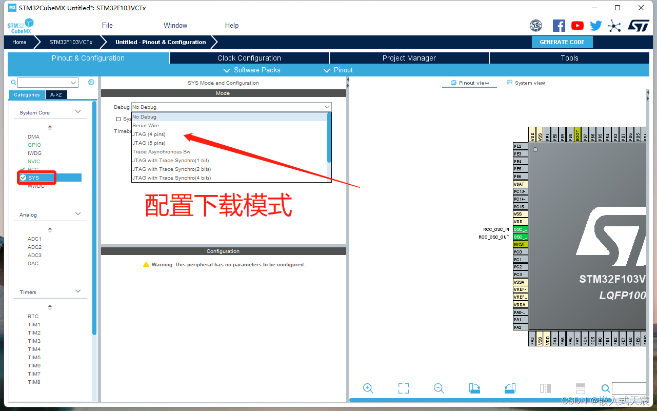Open the Window menu
The width and height of the screenshot is (657, 411).
click(x=175, y=25)
